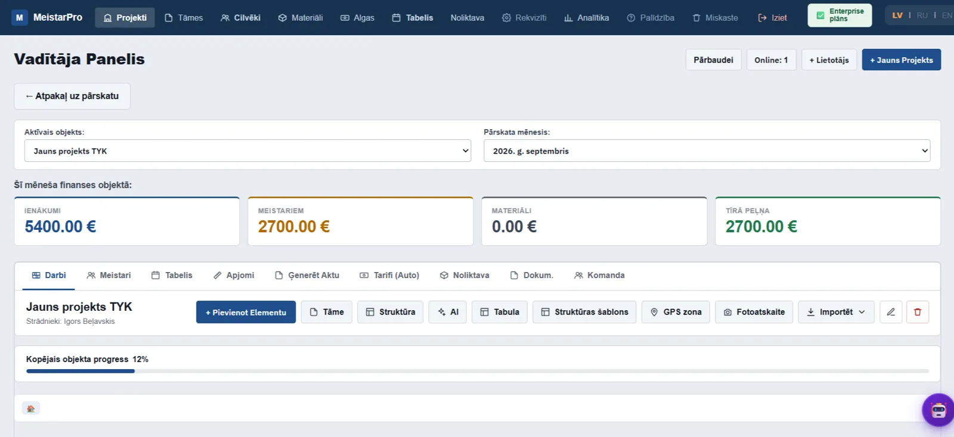Log out via Iziet
The height and width of the screenshot is (437, 954).
tap(772, 18)
